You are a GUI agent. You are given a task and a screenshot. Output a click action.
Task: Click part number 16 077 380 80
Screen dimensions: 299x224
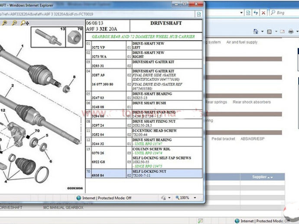coord(102,84)
